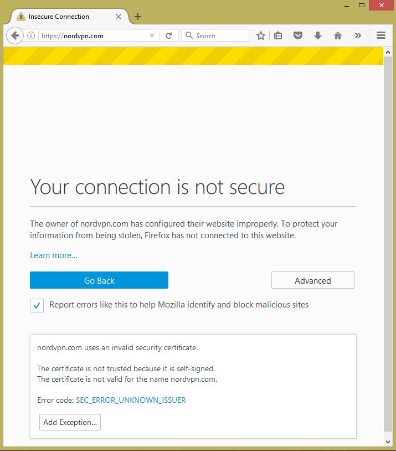
Task: Open the Downloads arrow icon
Action: pos(318,35)
